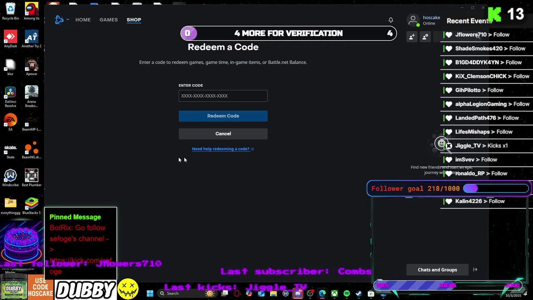Click the Battle.net logo icon
Image resolution: width=533 pixels, height=300 pixels.
pyautogui.click(x=59, y=20)
